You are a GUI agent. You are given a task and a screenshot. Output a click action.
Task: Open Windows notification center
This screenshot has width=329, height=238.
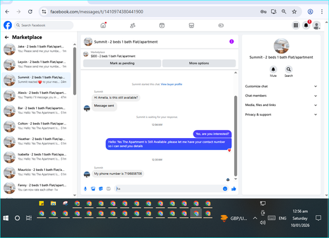(318, 218)
